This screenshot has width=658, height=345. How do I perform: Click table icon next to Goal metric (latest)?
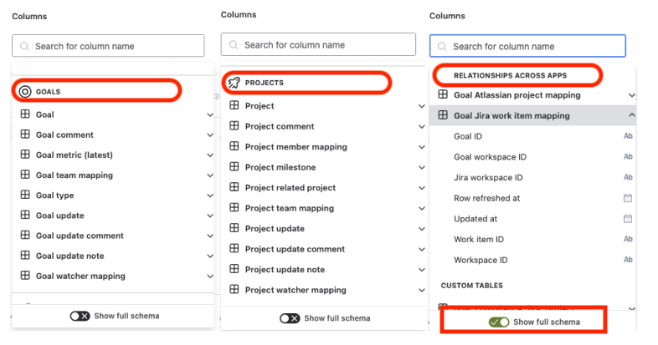[25, 155]
